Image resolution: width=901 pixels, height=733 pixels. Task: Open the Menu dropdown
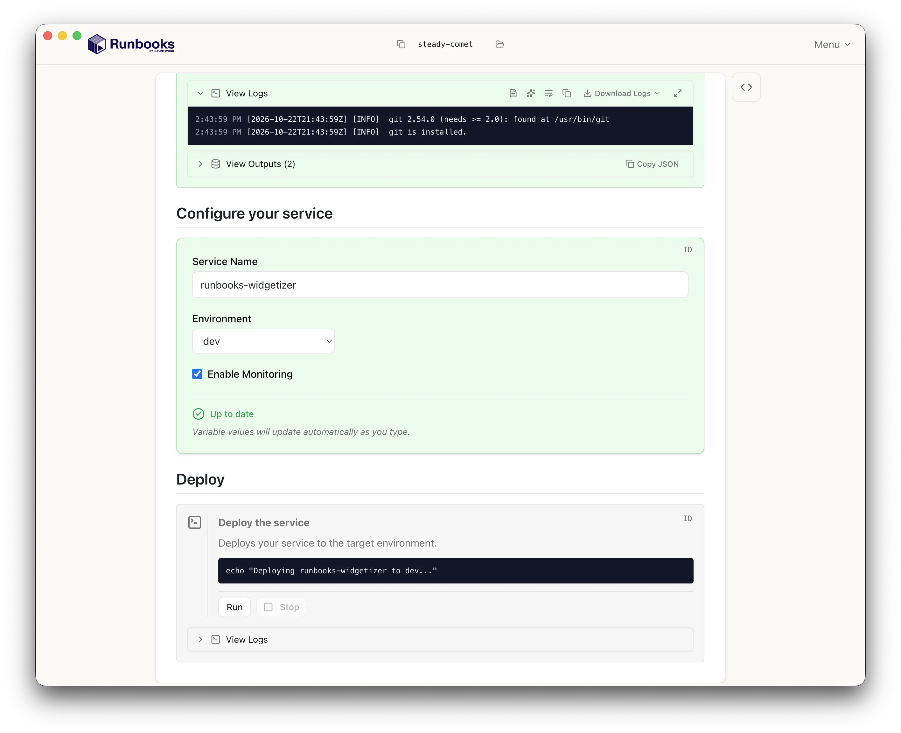coord(832,45)
